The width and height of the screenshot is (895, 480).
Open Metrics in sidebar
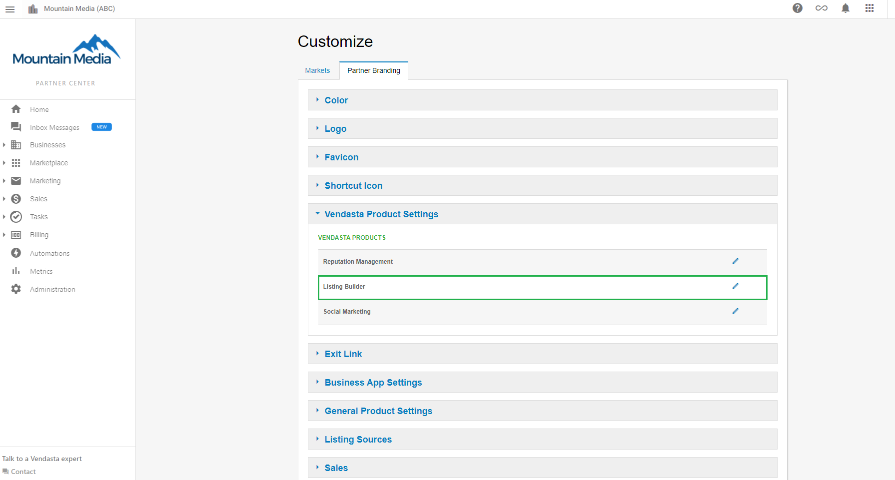point(41,271)
